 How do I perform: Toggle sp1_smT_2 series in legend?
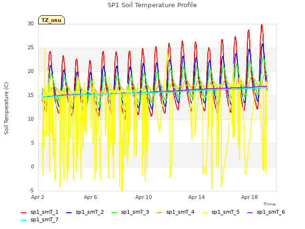pyautogui.click(x=85, y=212)
